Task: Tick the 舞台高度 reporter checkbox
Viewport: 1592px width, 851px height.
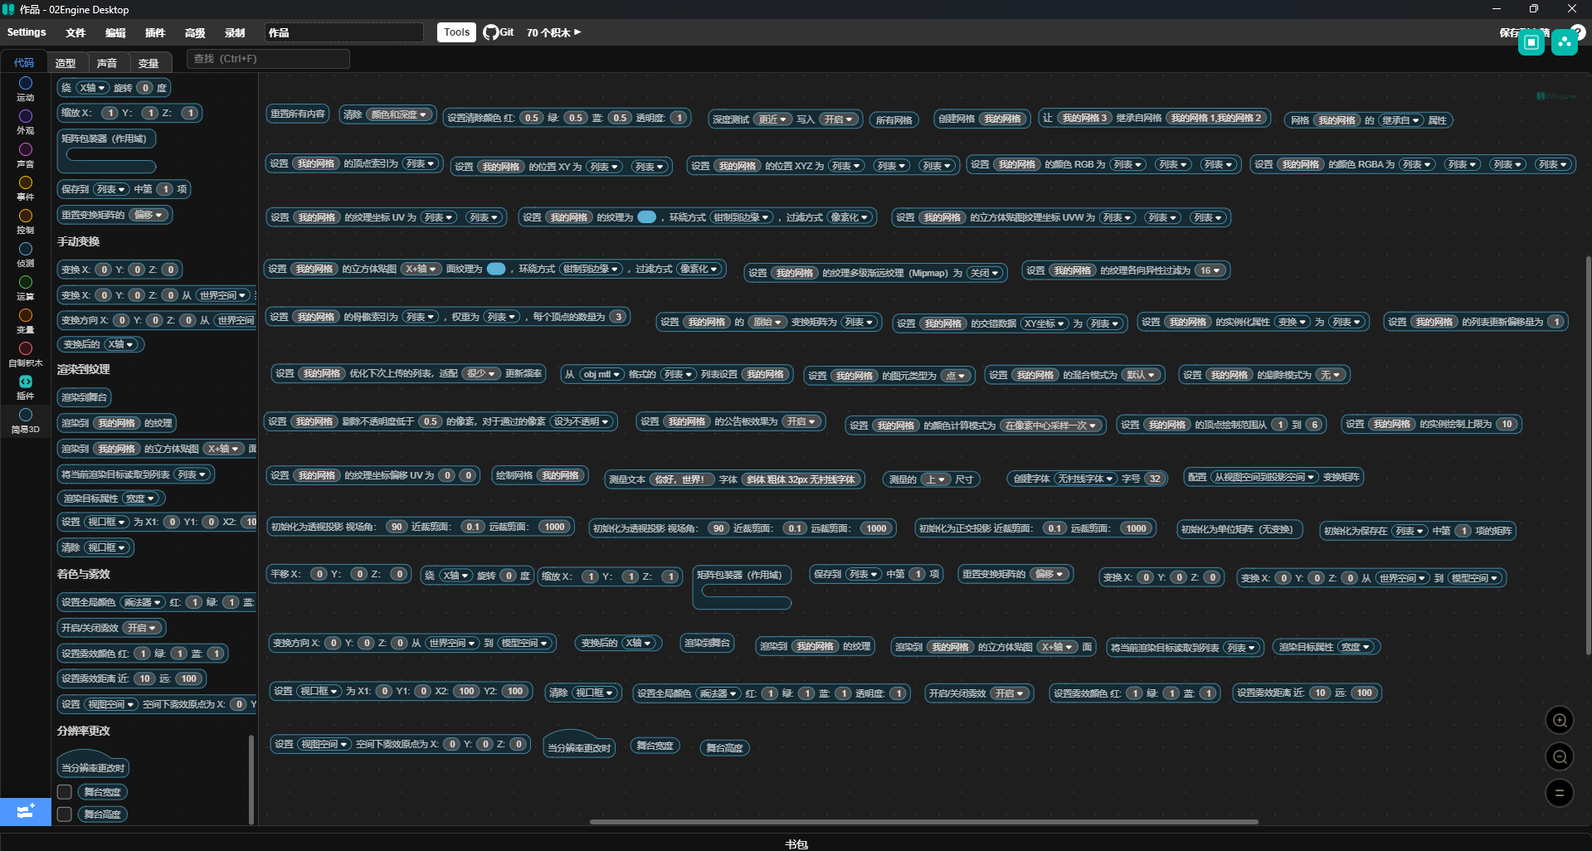Action: (64, 814)
